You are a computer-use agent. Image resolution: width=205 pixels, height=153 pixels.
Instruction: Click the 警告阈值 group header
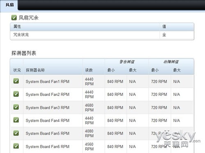(x=127, y=62)
